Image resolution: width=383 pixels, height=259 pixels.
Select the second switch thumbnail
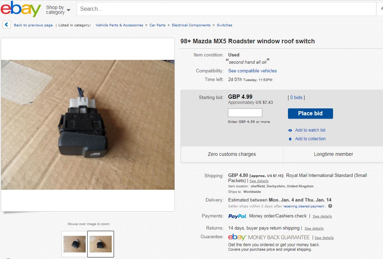click(101, 244)
